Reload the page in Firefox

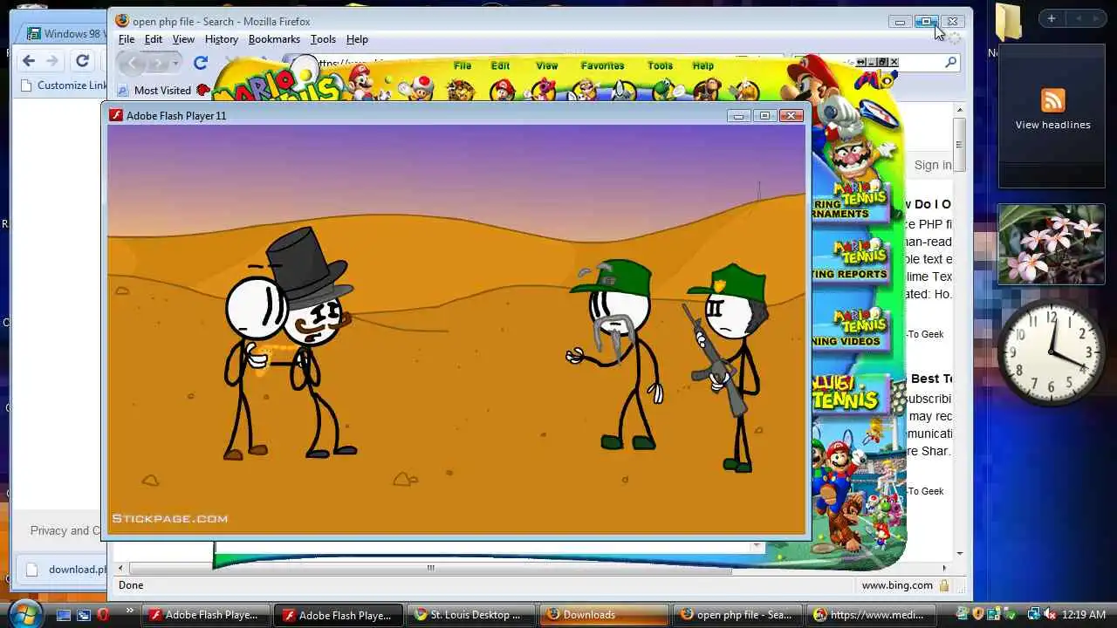pos(201,63)
